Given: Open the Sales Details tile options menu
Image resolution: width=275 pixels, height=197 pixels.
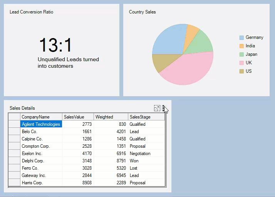Looking at the screenshot, I should point(163,109).
